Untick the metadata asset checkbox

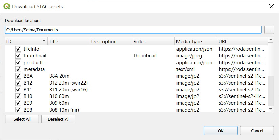click(x=18, y=69)
